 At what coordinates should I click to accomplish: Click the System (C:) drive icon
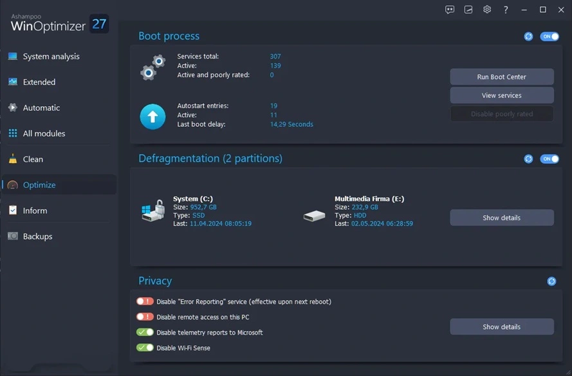pyautogui.click(x=153, y=211)
